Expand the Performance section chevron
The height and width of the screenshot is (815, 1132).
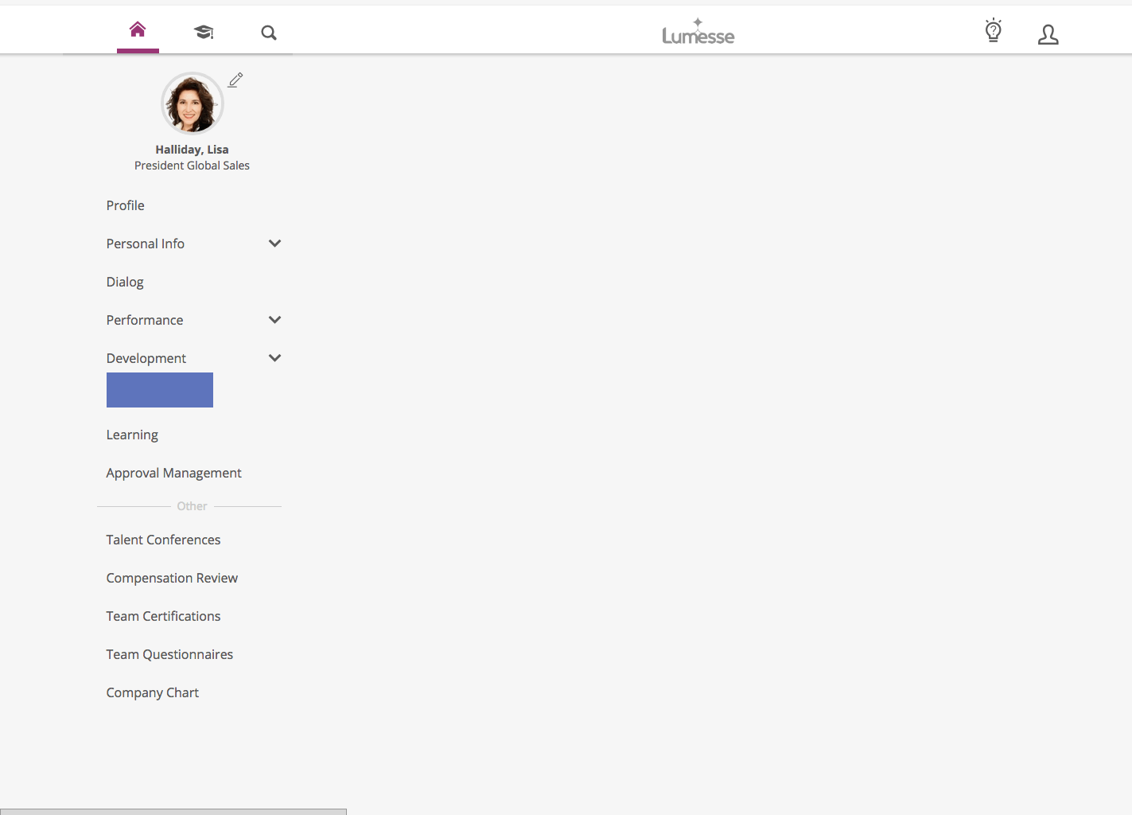[274, 320]
